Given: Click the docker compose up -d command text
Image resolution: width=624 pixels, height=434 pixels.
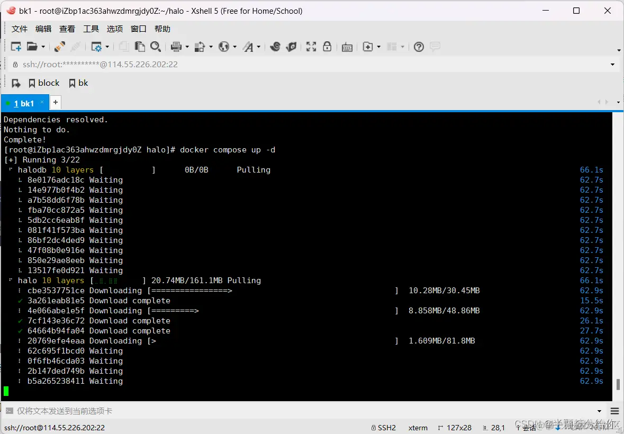Looking at the screenshot, I should click(228, 150).
